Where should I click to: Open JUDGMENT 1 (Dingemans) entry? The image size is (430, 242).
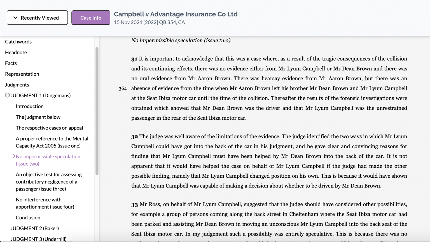tap(40, 95)
